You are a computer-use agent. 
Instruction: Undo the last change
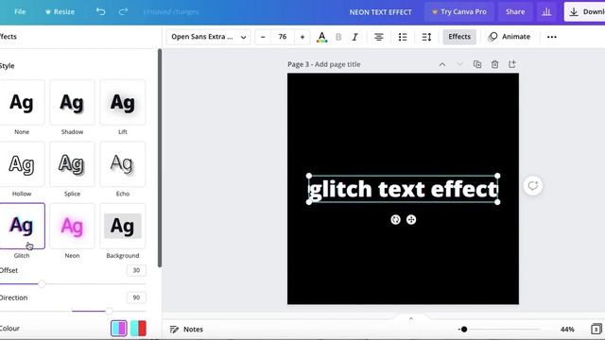point(100,11)
